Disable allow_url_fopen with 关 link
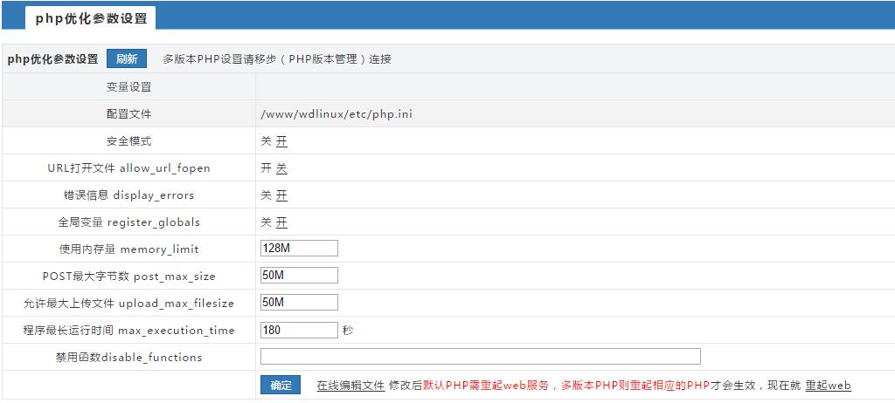 [281, 168]
